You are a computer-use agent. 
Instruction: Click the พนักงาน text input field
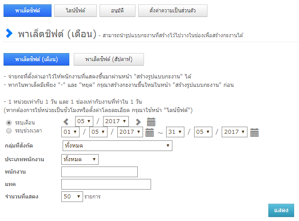(x=100, y=172)
